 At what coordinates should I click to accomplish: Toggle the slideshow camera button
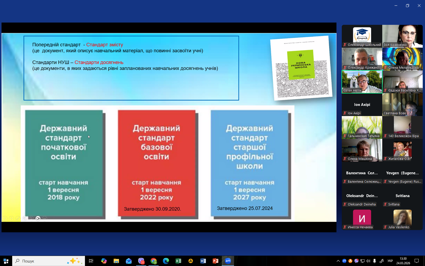point(38,218)
